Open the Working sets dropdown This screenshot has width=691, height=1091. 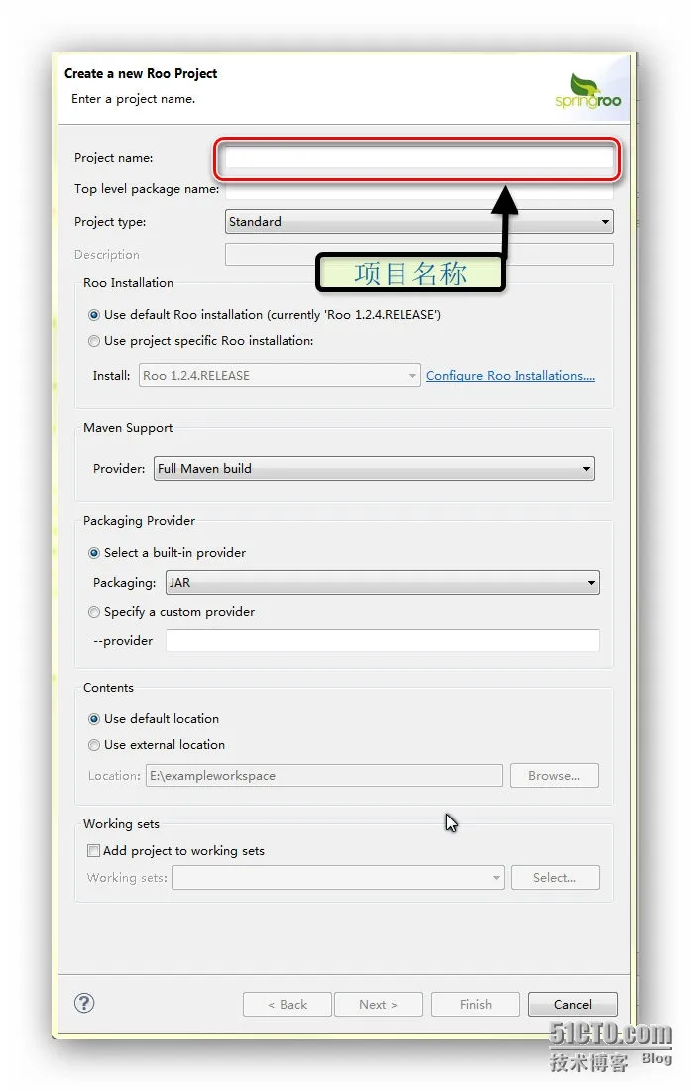click(x=337, y=878)
